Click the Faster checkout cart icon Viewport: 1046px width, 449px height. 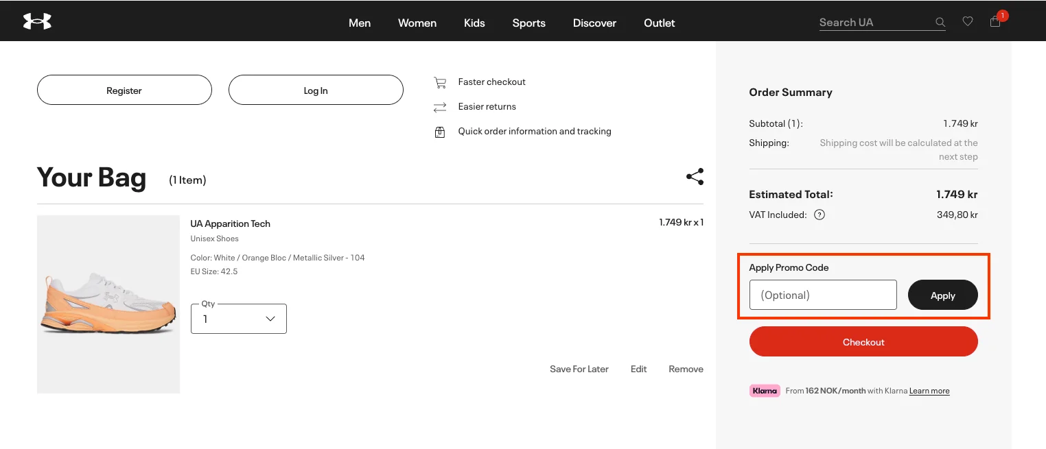click(x=440, y=82)
